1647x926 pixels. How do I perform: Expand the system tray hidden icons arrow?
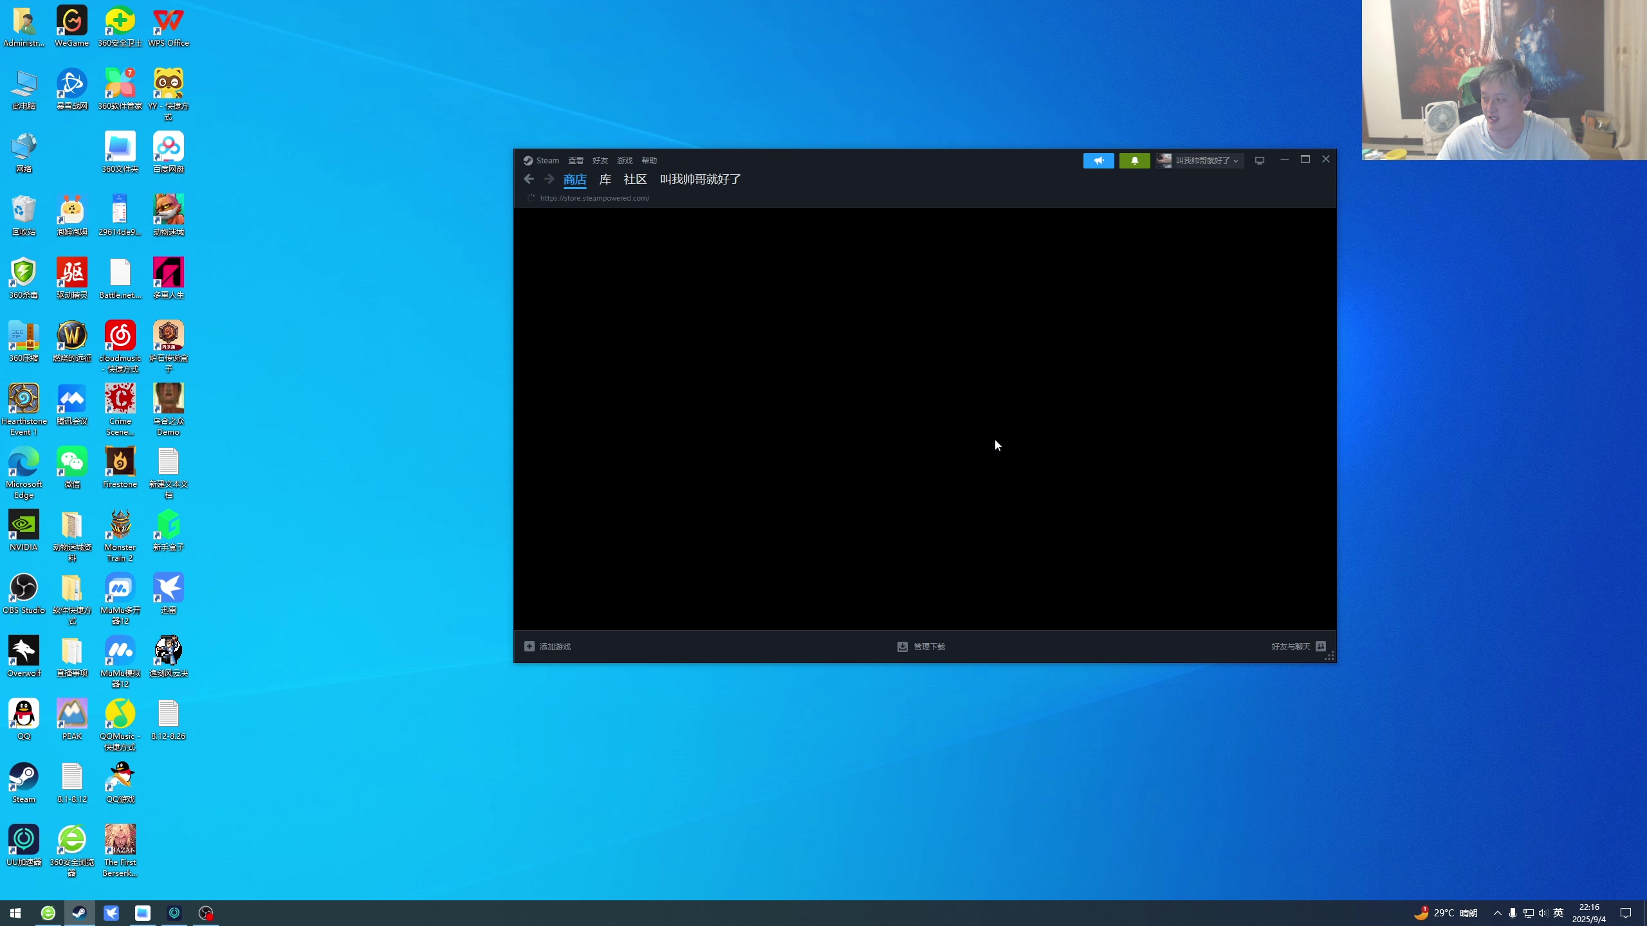1498,913
